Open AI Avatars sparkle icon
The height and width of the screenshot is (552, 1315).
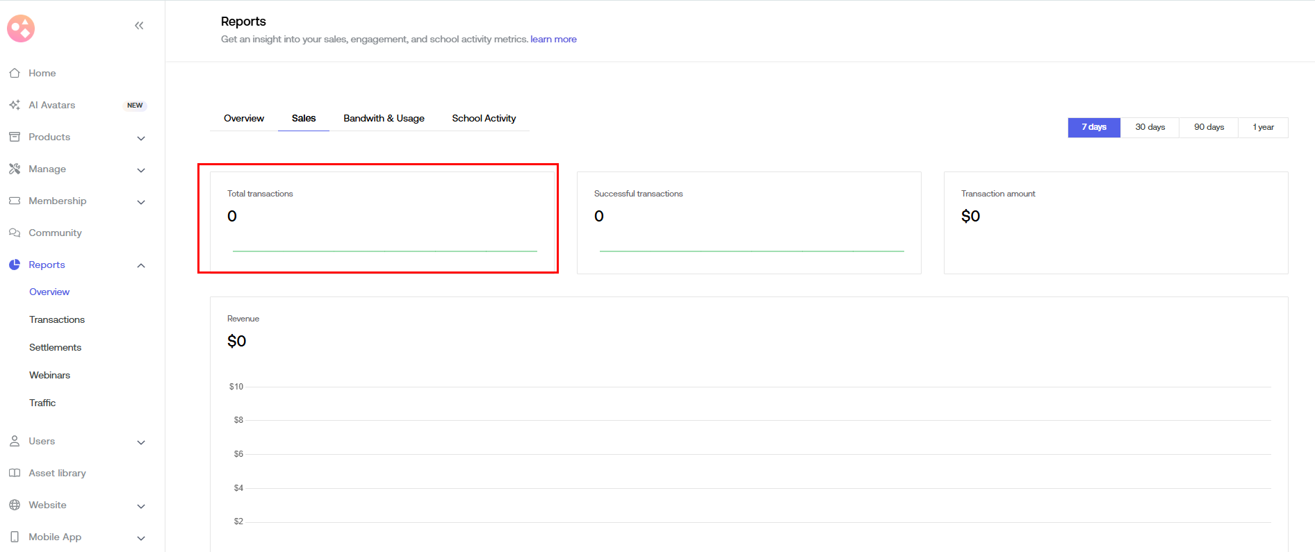pos(15,105)
